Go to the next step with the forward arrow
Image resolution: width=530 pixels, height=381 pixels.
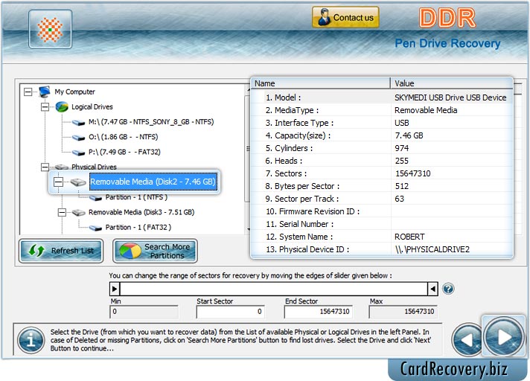coord(504,336)
